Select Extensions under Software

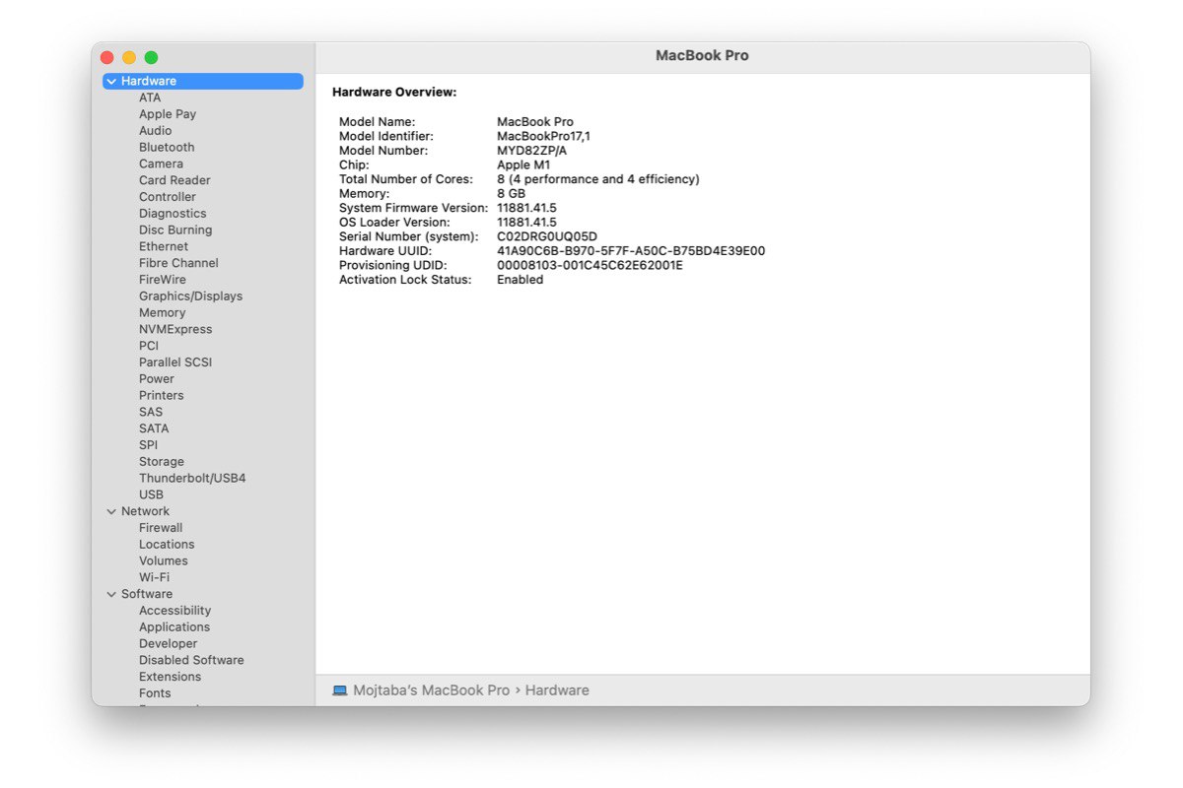pos(170,678)
